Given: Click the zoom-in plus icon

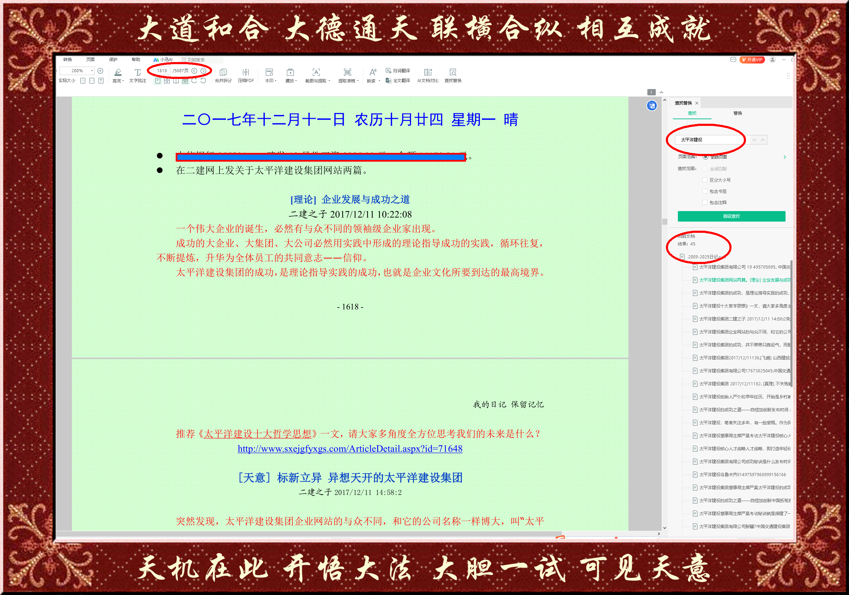Looking at the screenshot, I should tap(100, 70).
